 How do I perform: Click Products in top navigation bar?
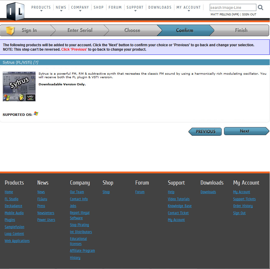[41, 7]
